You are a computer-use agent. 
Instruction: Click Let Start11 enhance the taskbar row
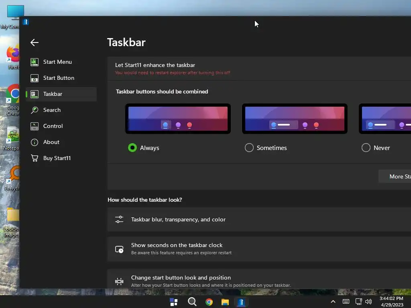(259, 68)
